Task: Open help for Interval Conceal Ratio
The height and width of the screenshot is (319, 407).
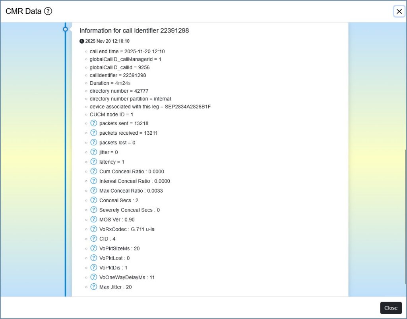Action: [94, 181]
